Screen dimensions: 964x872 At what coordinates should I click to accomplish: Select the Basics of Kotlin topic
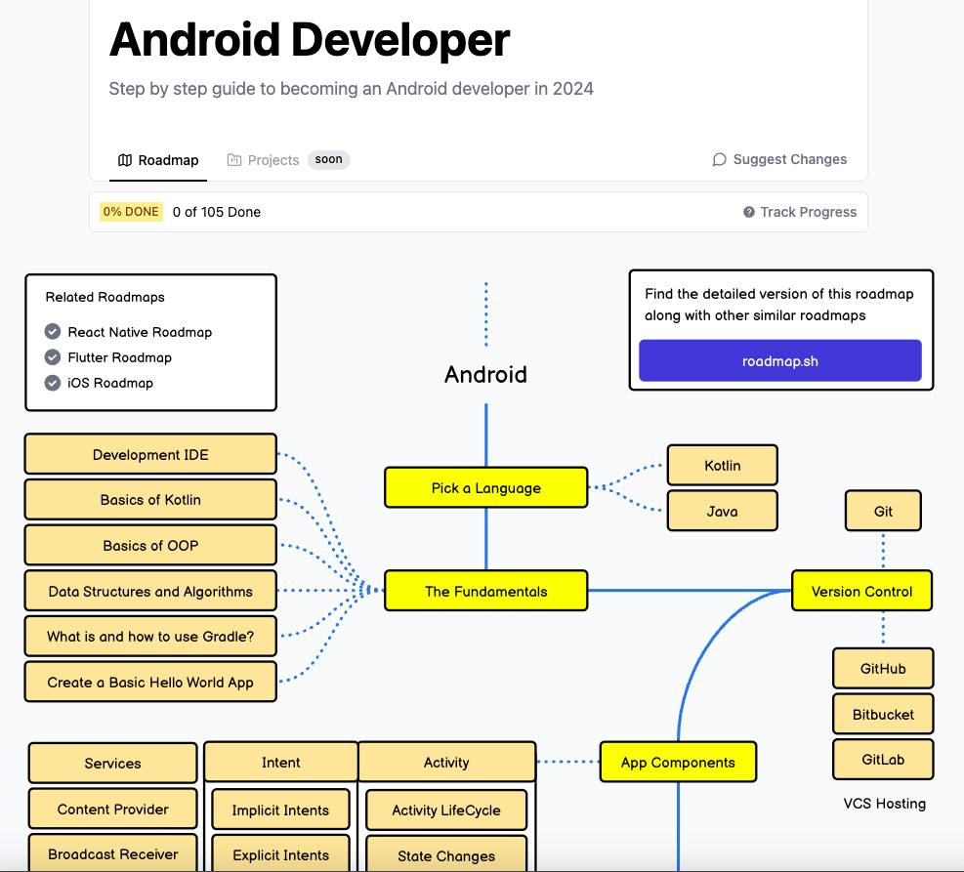[150, 500]
